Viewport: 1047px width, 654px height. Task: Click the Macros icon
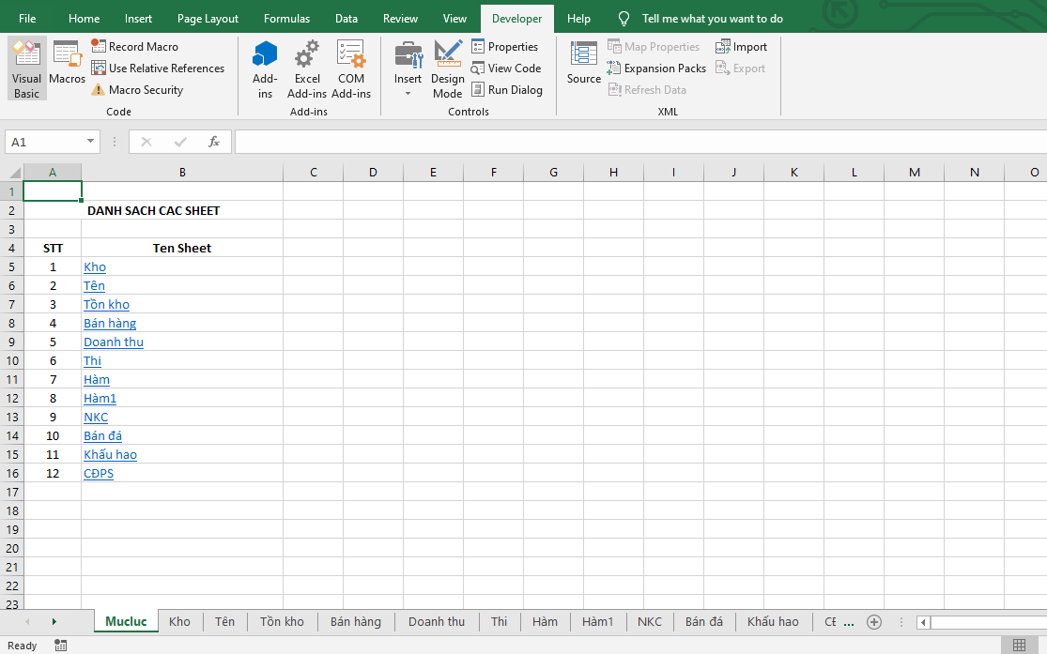(67, 64)
